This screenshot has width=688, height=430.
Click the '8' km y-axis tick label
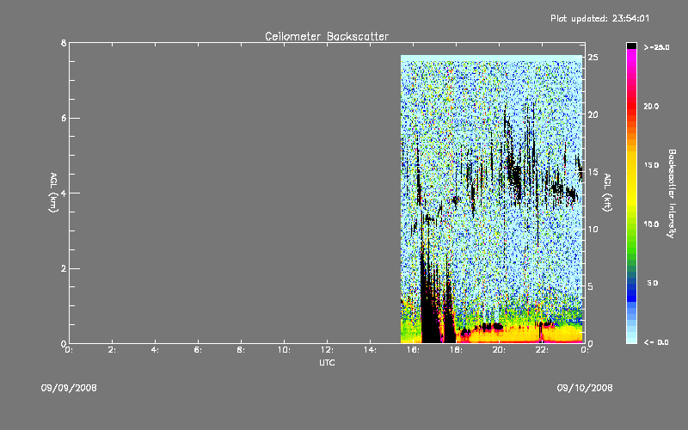(64, 43)
